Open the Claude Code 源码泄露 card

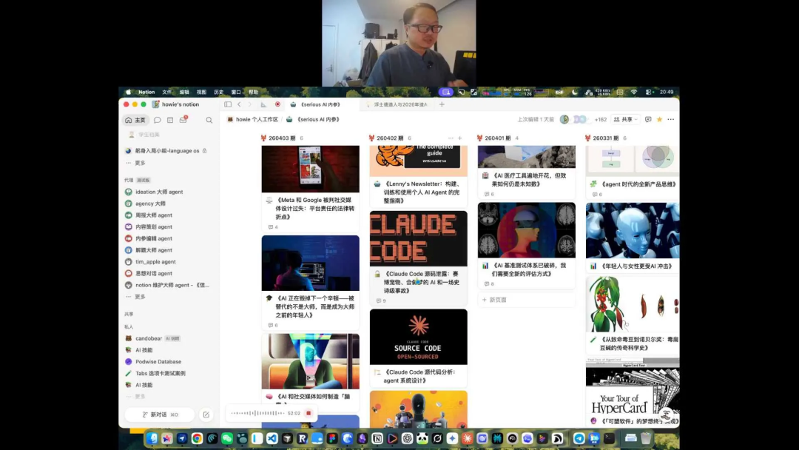[418, 259]
